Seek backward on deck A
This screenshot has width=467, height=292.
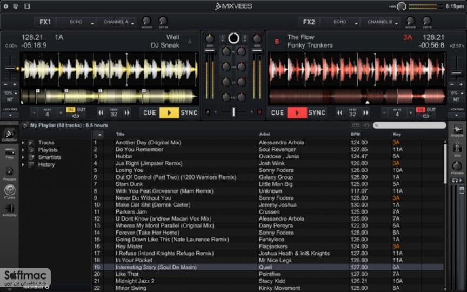(x=101, y=112)
